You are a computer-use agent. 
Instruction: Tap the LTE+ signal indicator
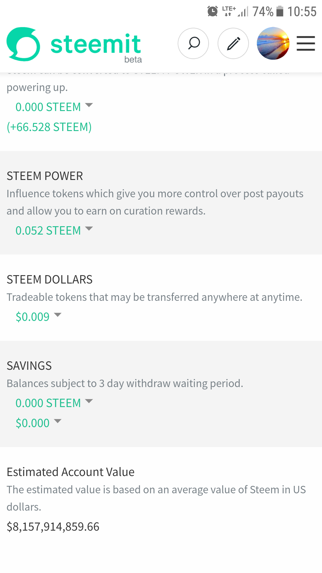(x=229, y=11)
